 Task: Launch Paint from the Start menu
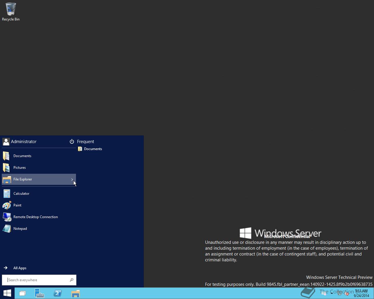click(39, 205)
